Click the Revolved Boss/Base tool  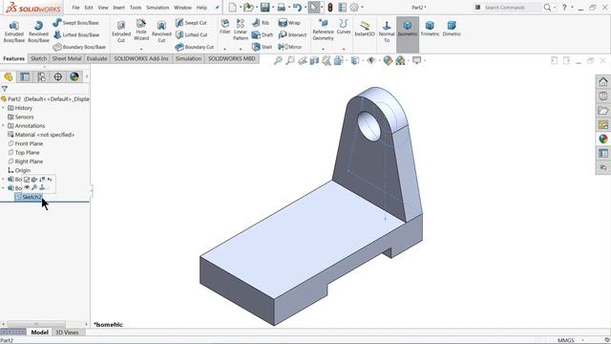point(38,32)
